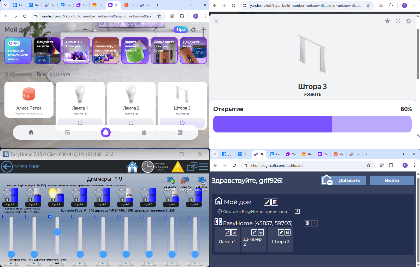
Task: Edit Штора 3 in dashboard with pencil
Action: click(x=281, y=232)
